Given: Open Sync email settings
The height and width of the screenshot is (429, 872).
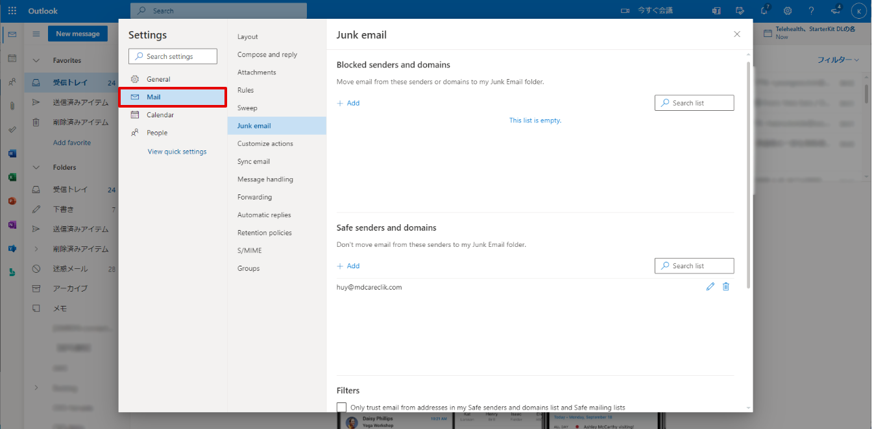Looking at the screenshot, I should pyautogui.click(x=277, y=161).
